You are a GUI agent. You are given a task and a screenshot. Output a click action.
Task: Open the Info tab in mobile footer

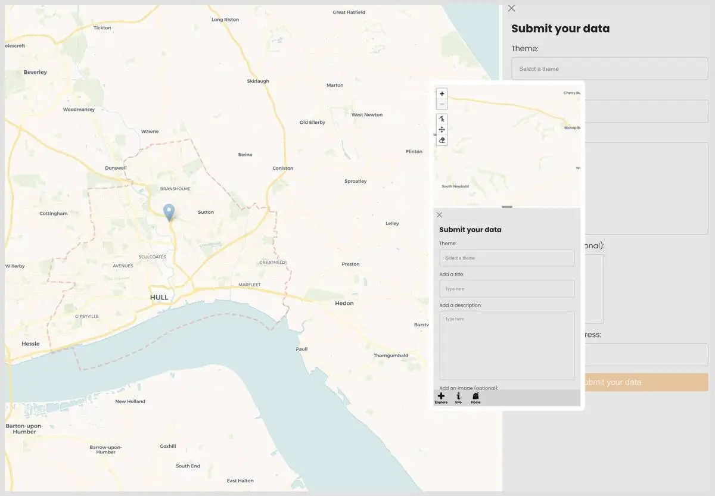click(458, 398)
